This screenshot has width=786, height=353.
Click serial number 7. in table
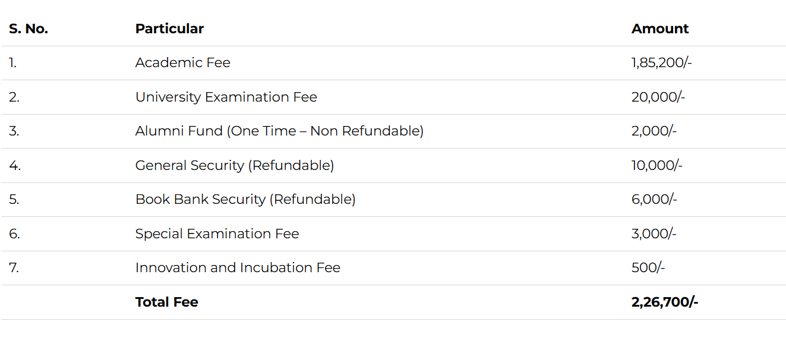(14, 267)
